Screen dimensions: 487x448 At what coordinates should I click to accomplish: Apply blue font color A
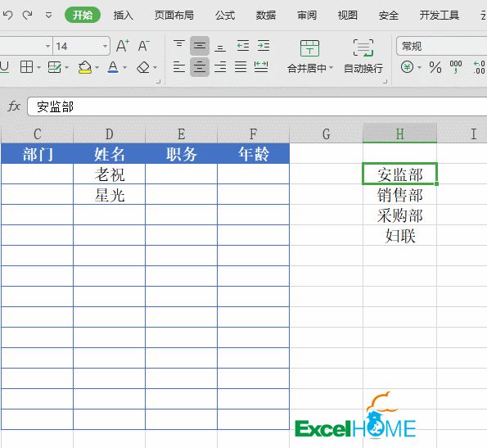click(x=113, y=67)
